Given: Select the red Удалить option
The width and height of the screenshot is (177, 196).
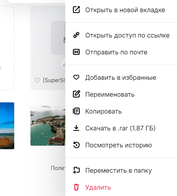Looking at the screenshot, I should [121, 187].
